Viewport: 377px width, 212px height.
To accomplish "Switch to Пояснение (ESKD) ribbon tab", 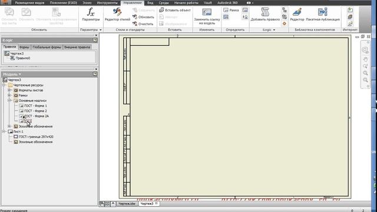I will tap(64, 3).
